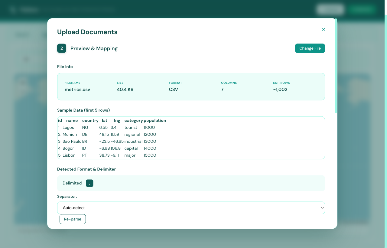Click the Change File button

(x=310, y=48)
